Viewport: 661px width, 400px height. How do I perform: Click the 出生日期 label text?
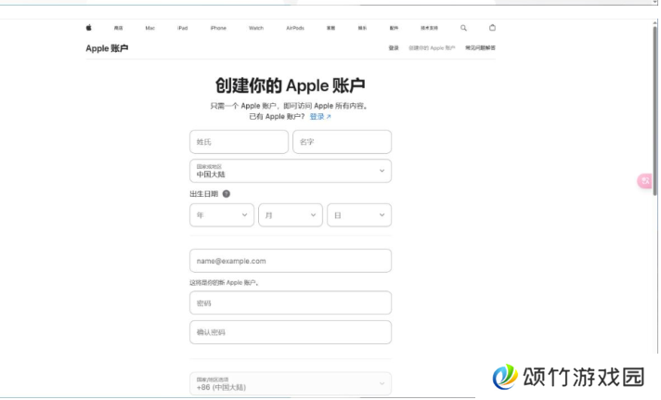click(x=204, y=194)
